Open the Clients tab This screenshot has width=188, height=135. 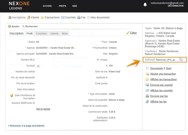(x=54, y=33)
